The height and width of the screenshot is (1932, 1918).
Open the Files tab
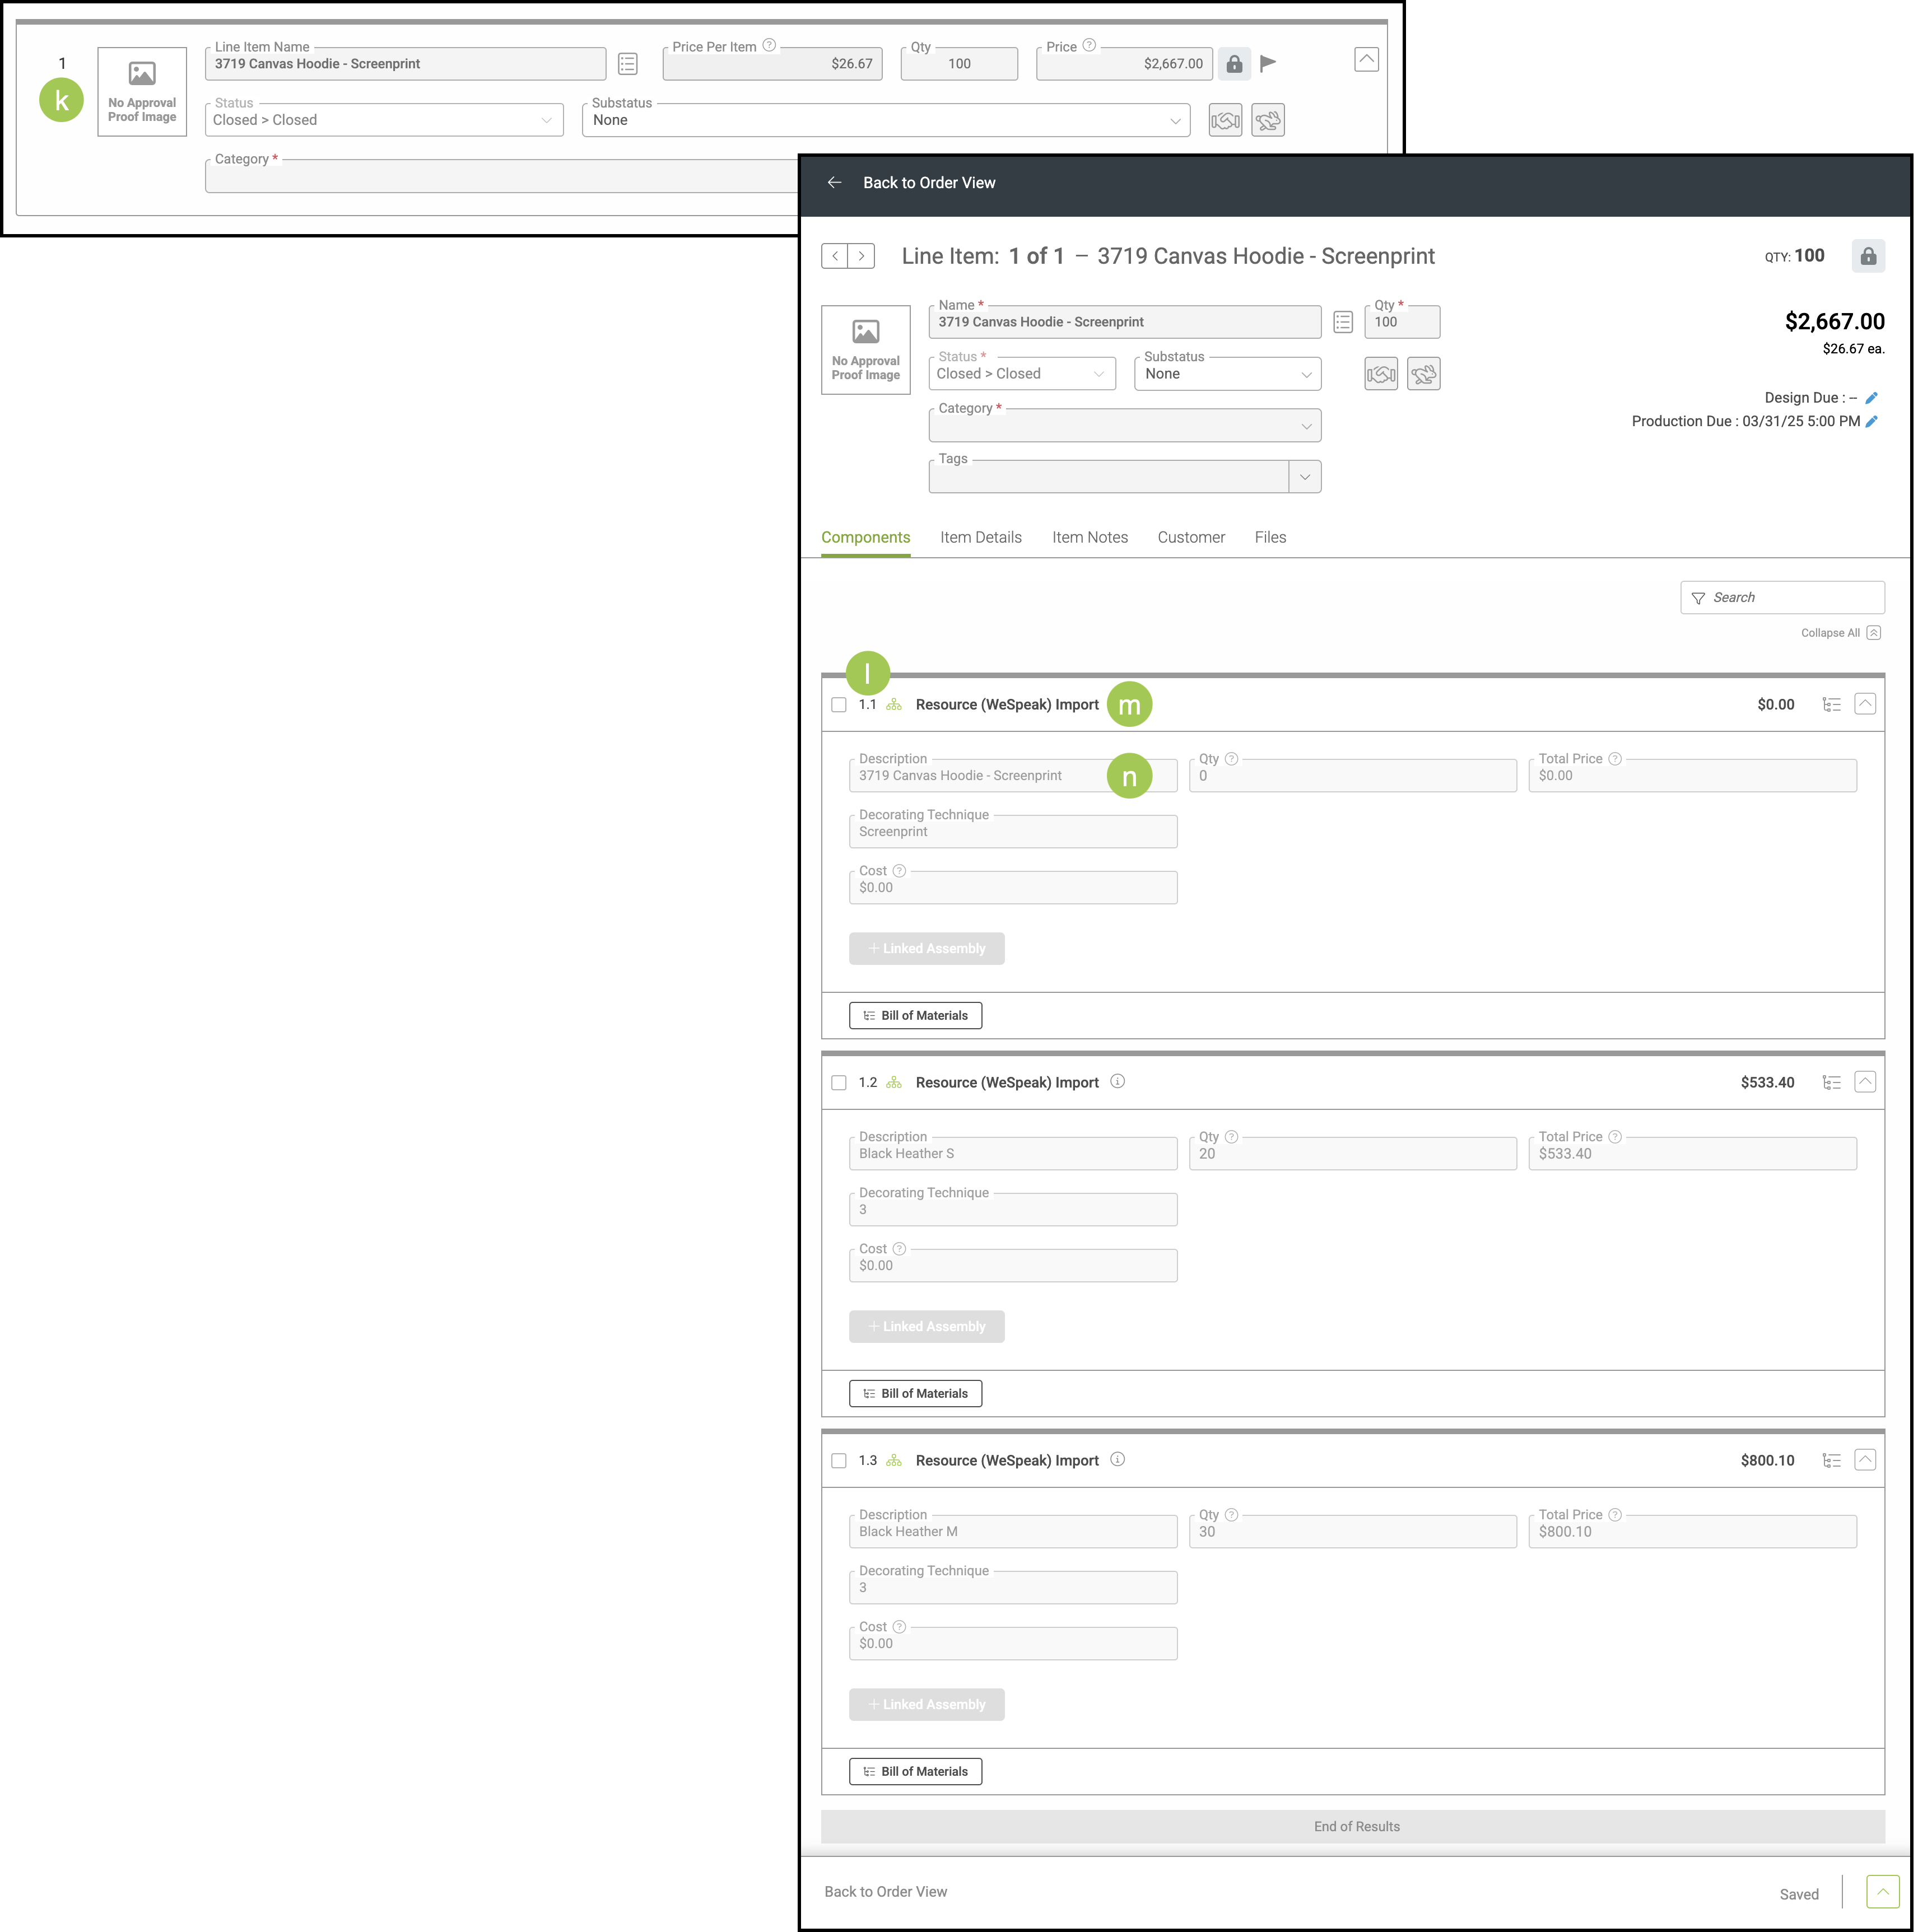coord(1270,538)
